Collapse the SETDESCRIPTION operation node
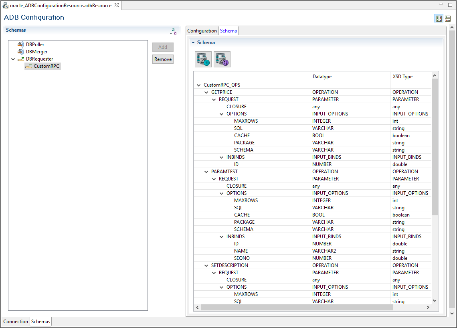 click(206, 265)
